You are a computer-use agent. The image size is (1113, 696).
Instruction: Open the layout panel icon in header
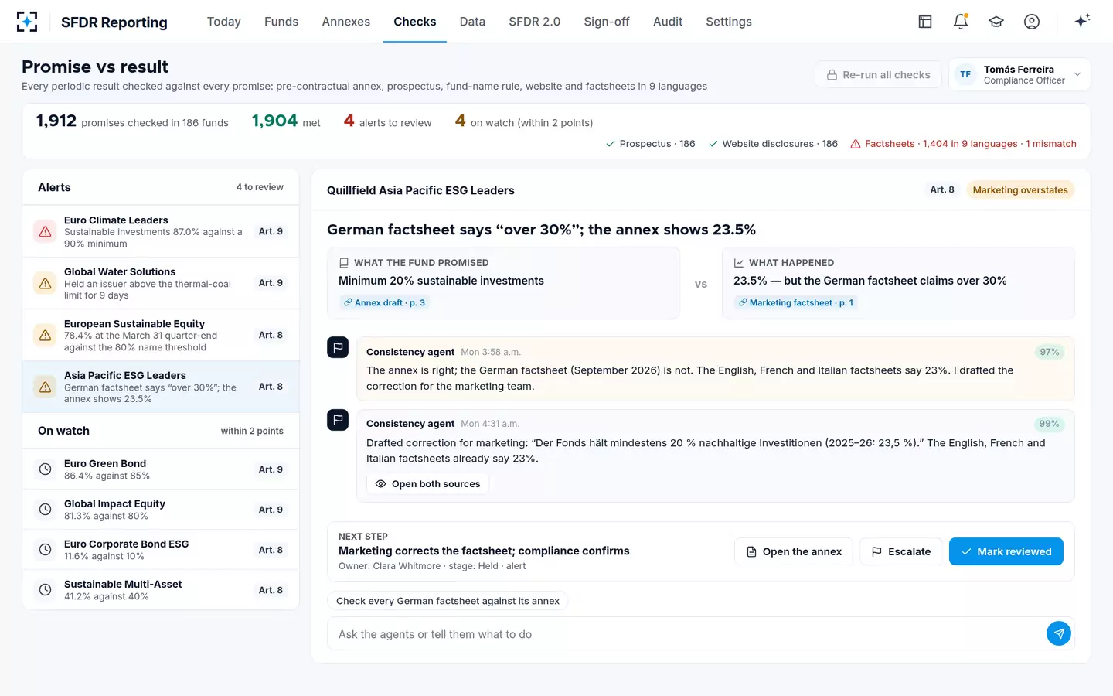[925, 22]
